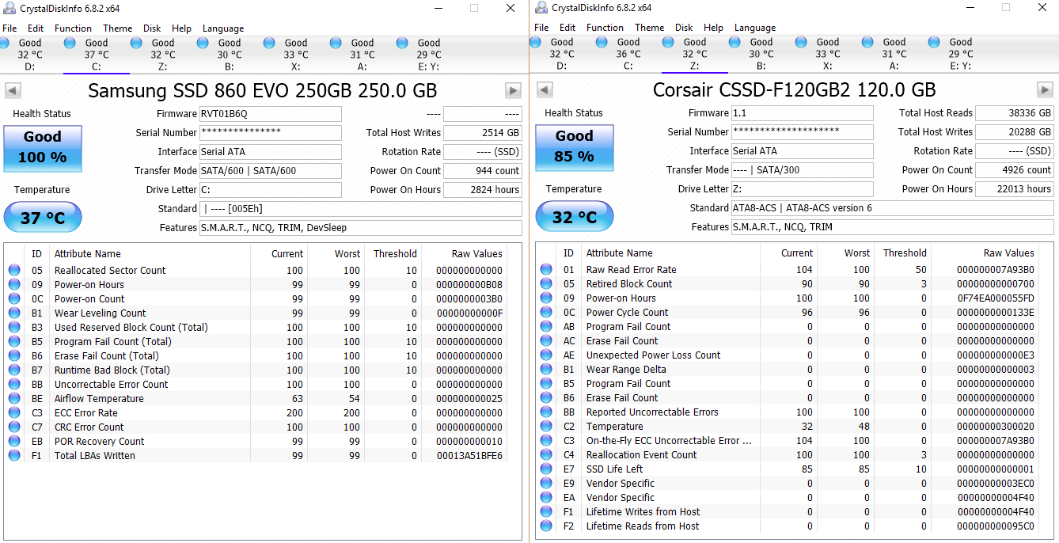The height and width of the screenshot is (543, 1059).
Task: Select drive B: status orb in right window
Action: point(734,42)
